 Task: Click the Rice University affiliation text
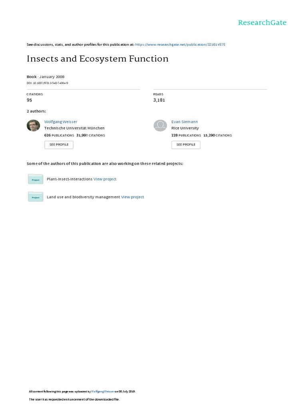(185, 128)
